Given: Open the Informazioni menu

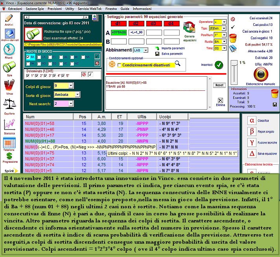Looking at the screenshot, I should [x=142, y=9].
